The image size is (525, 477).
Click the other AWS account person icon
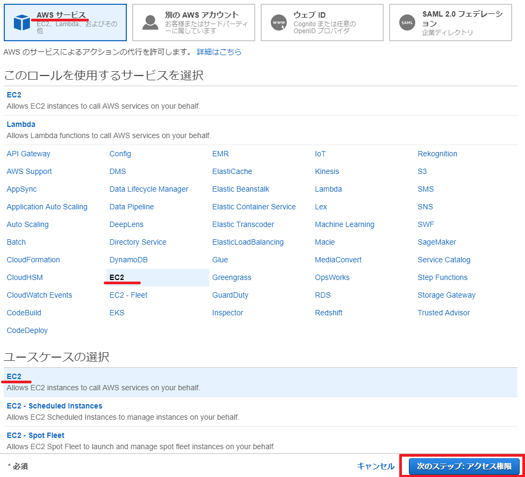point(150,22)
